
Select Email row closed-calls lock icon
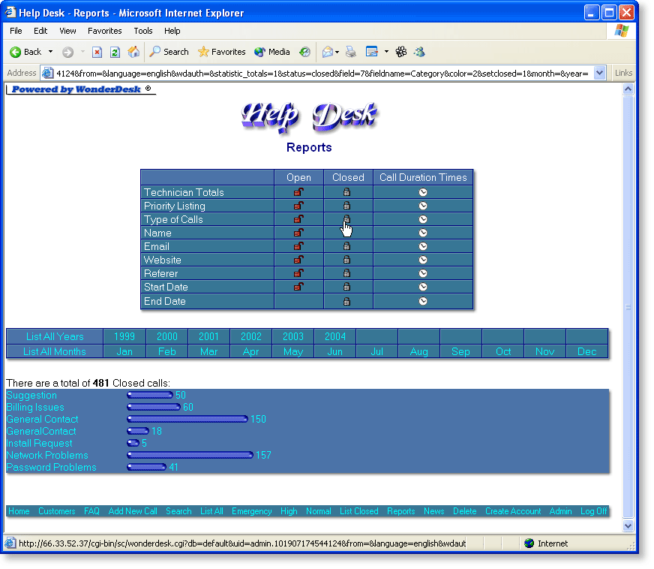[x=346, y=246]
